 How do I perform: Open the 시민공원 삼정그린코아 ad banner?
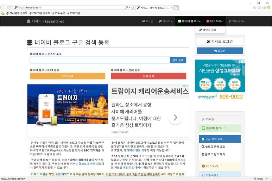click(220, 80)
